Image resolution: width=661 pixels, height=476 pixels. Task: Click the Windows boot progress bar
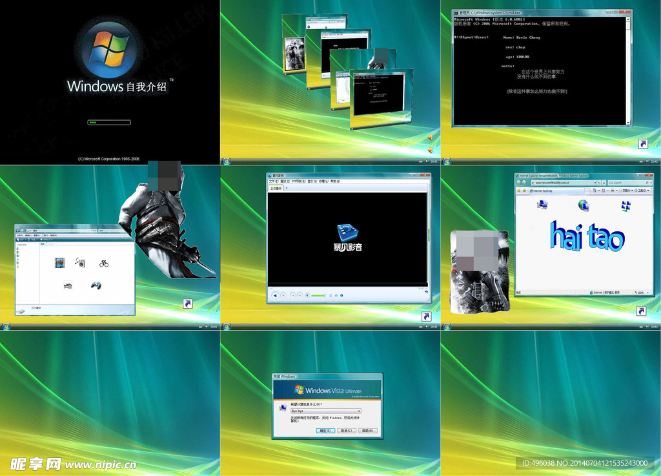point(109,122)
